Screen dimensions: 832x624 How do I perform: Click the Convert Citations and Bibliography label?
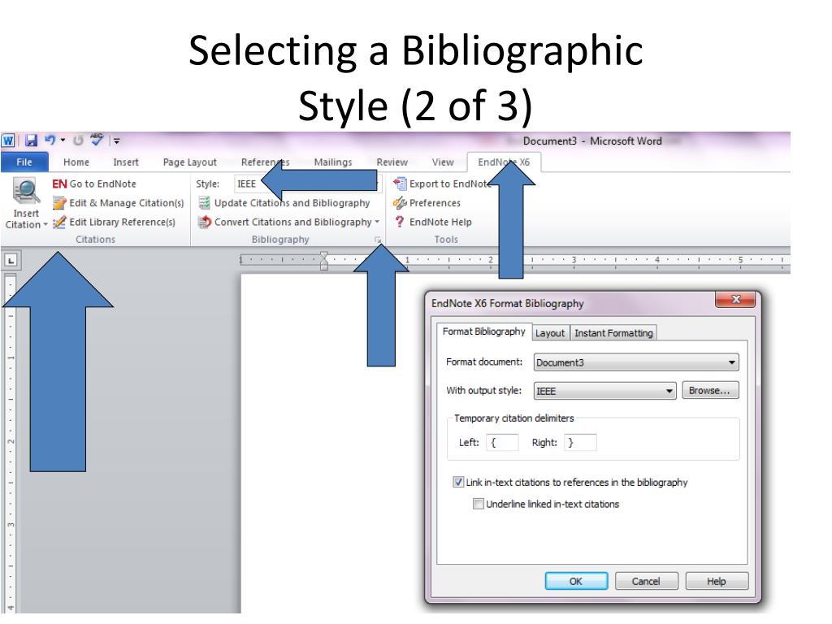[x=292, y=222]
